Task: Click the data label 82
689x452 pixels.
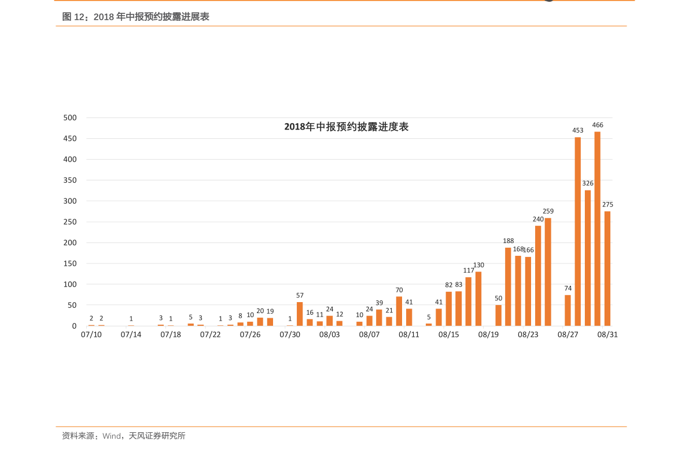Action: click(x=449, y=285)
